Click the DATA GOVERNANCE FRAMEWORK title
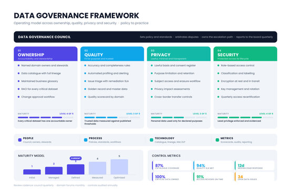The image size is (291, 189). pyautogui.click(x=76, y=16)
